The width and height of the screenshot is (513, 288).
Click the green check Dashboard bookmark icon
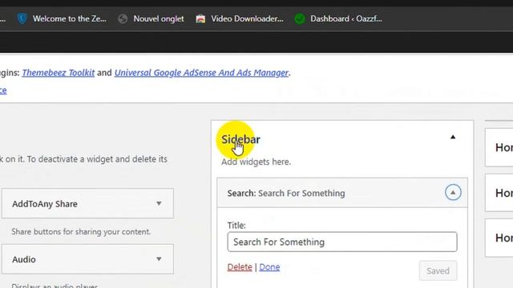pos(300,19)
